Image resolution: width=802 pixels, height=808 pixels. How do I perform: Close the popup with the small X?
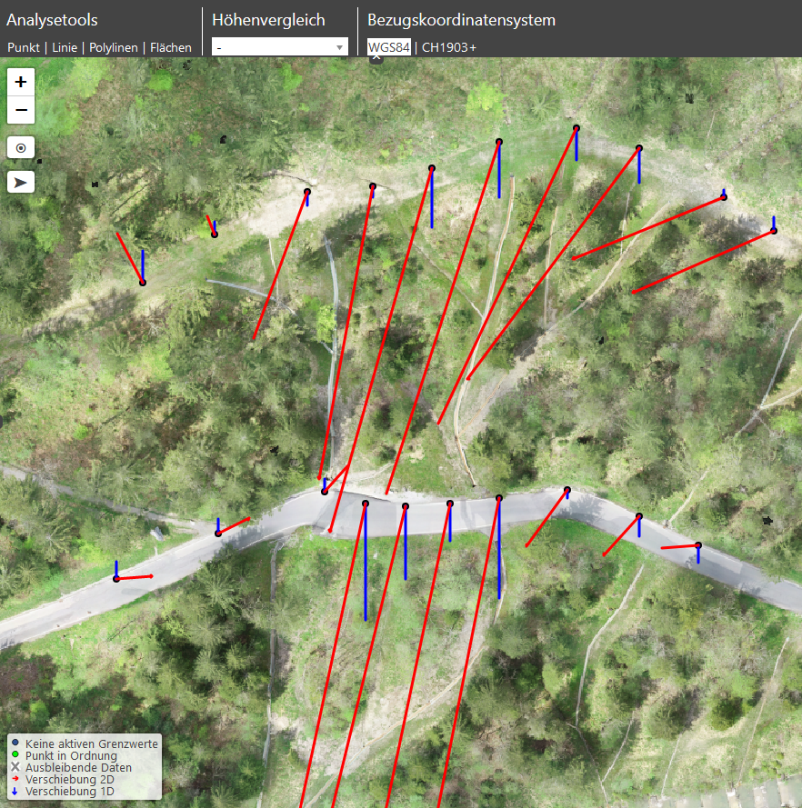(376, 58)
